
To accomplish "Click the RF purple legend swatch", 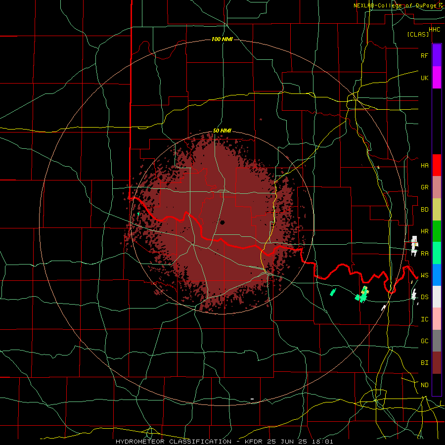I will (437, 55).
